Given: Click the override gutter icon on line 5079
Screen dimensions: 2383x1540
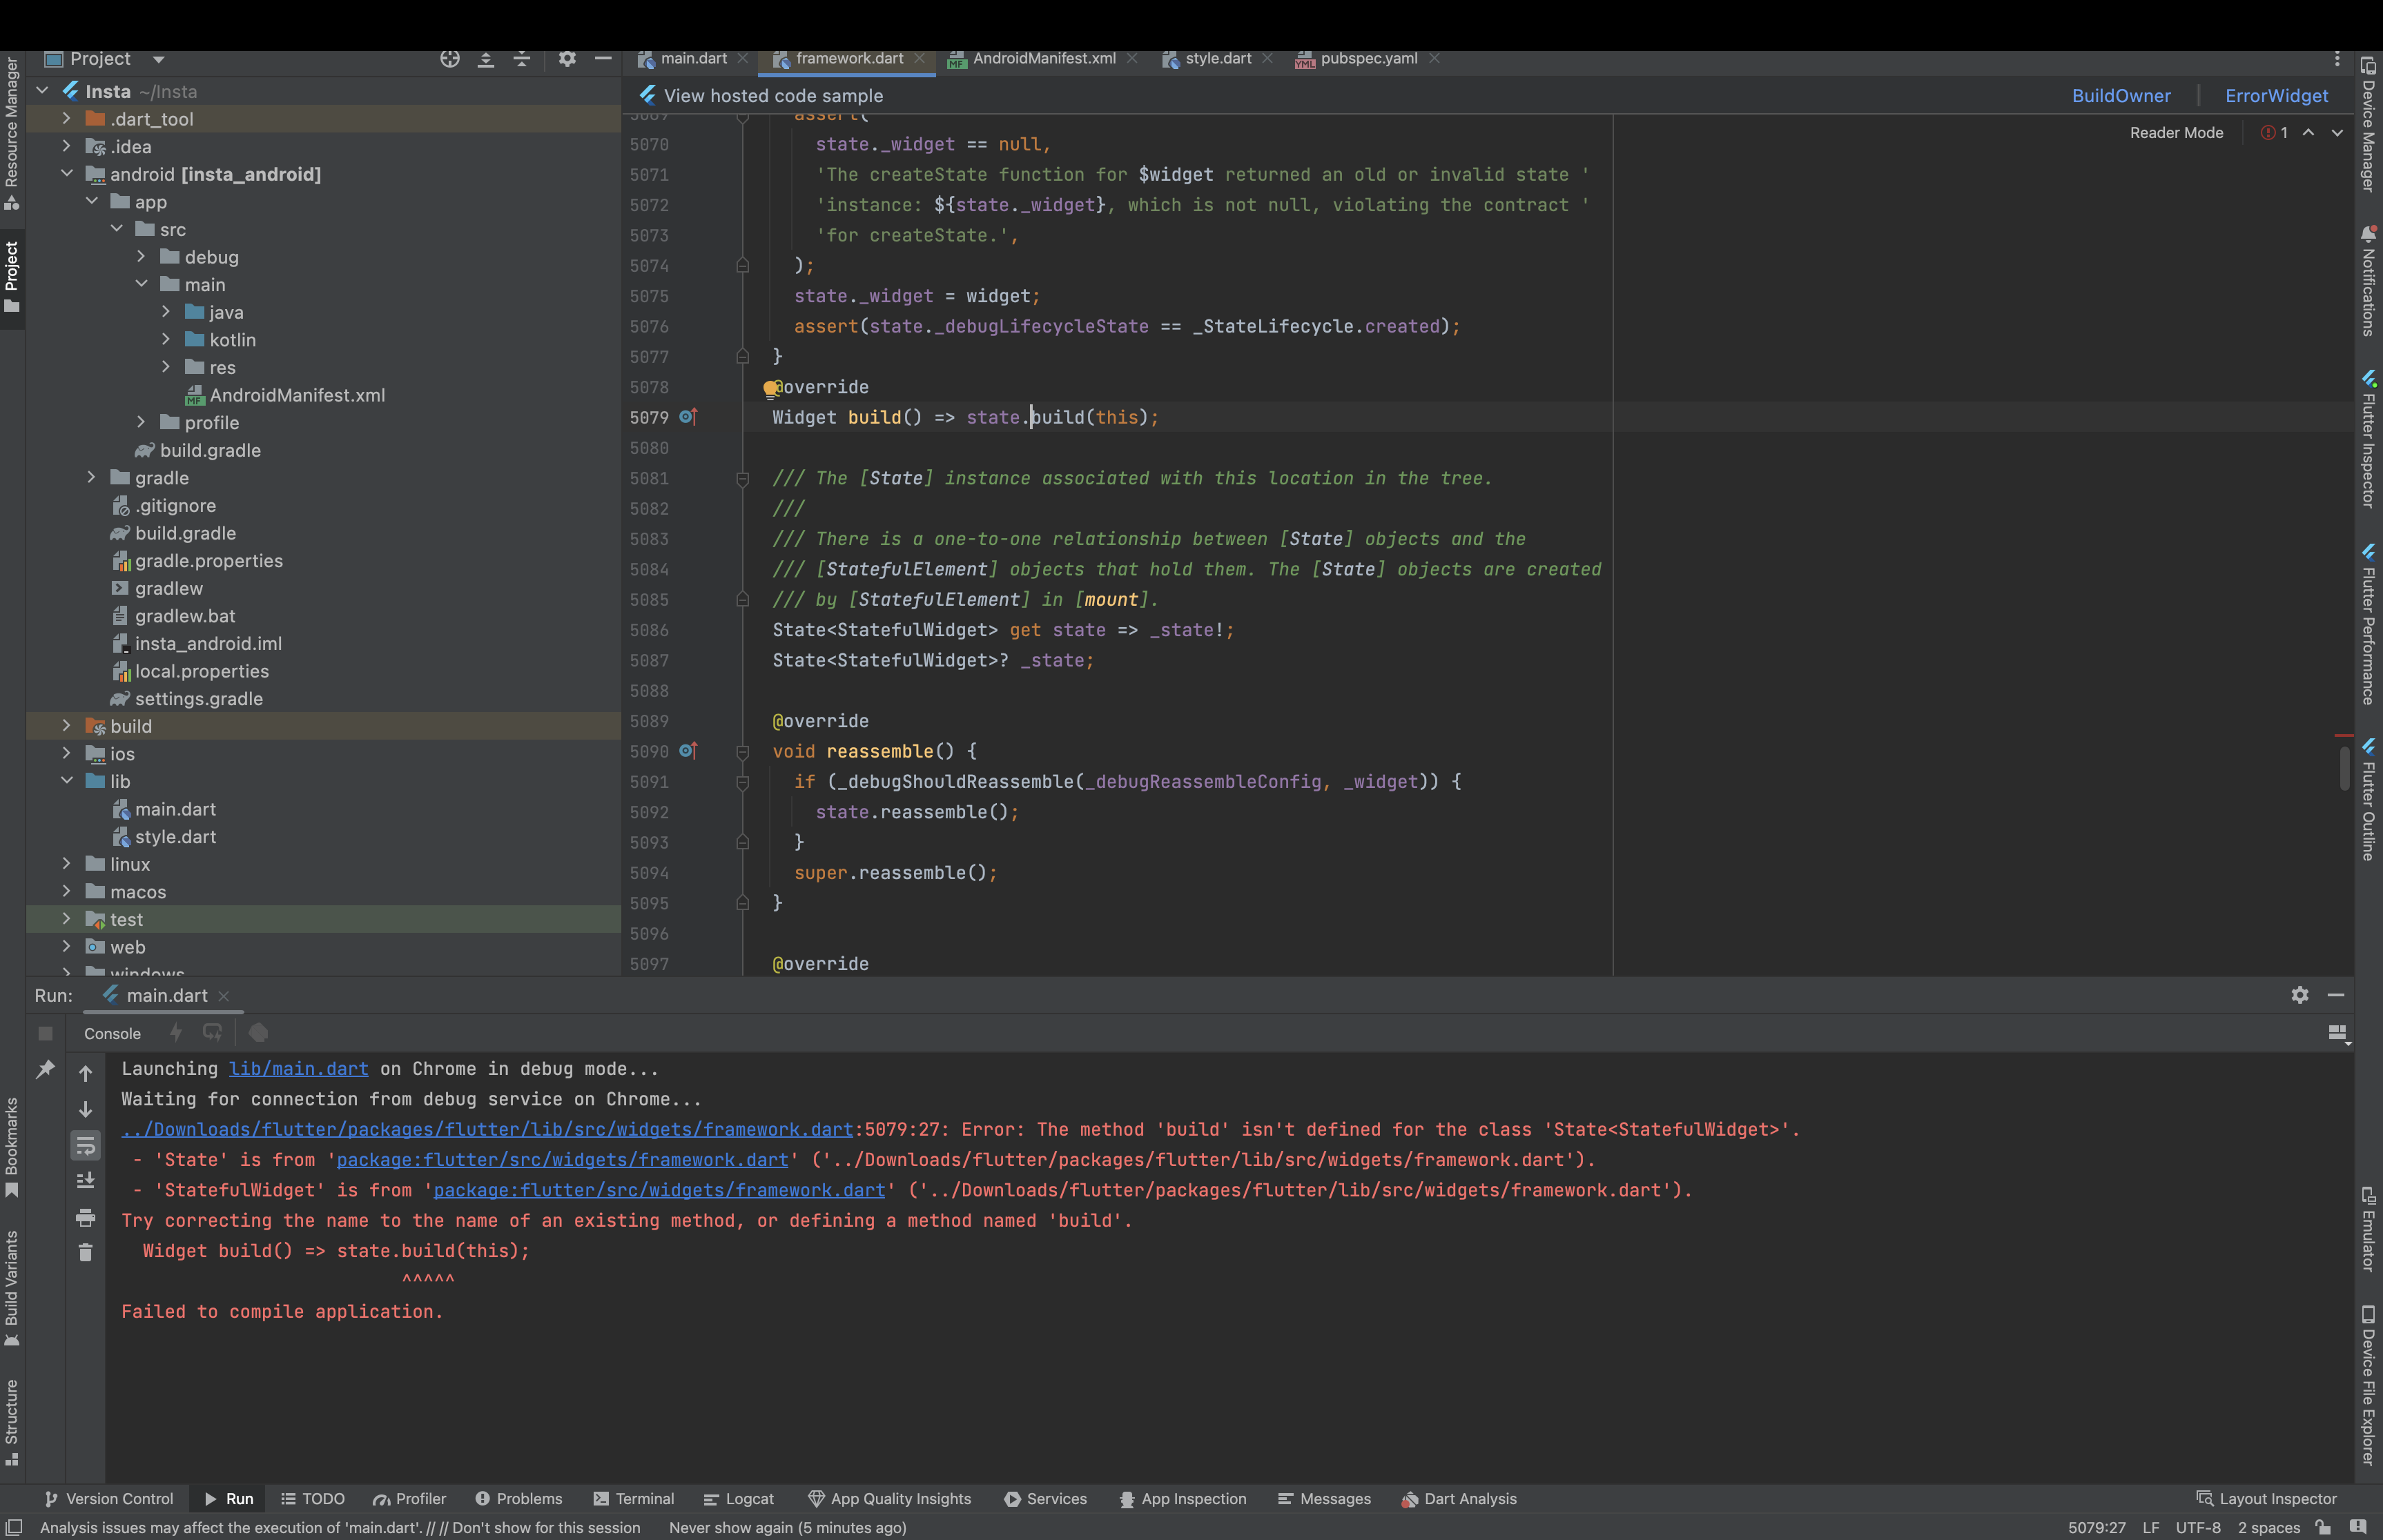Looking at the screenshot, I should coord(688,417).
